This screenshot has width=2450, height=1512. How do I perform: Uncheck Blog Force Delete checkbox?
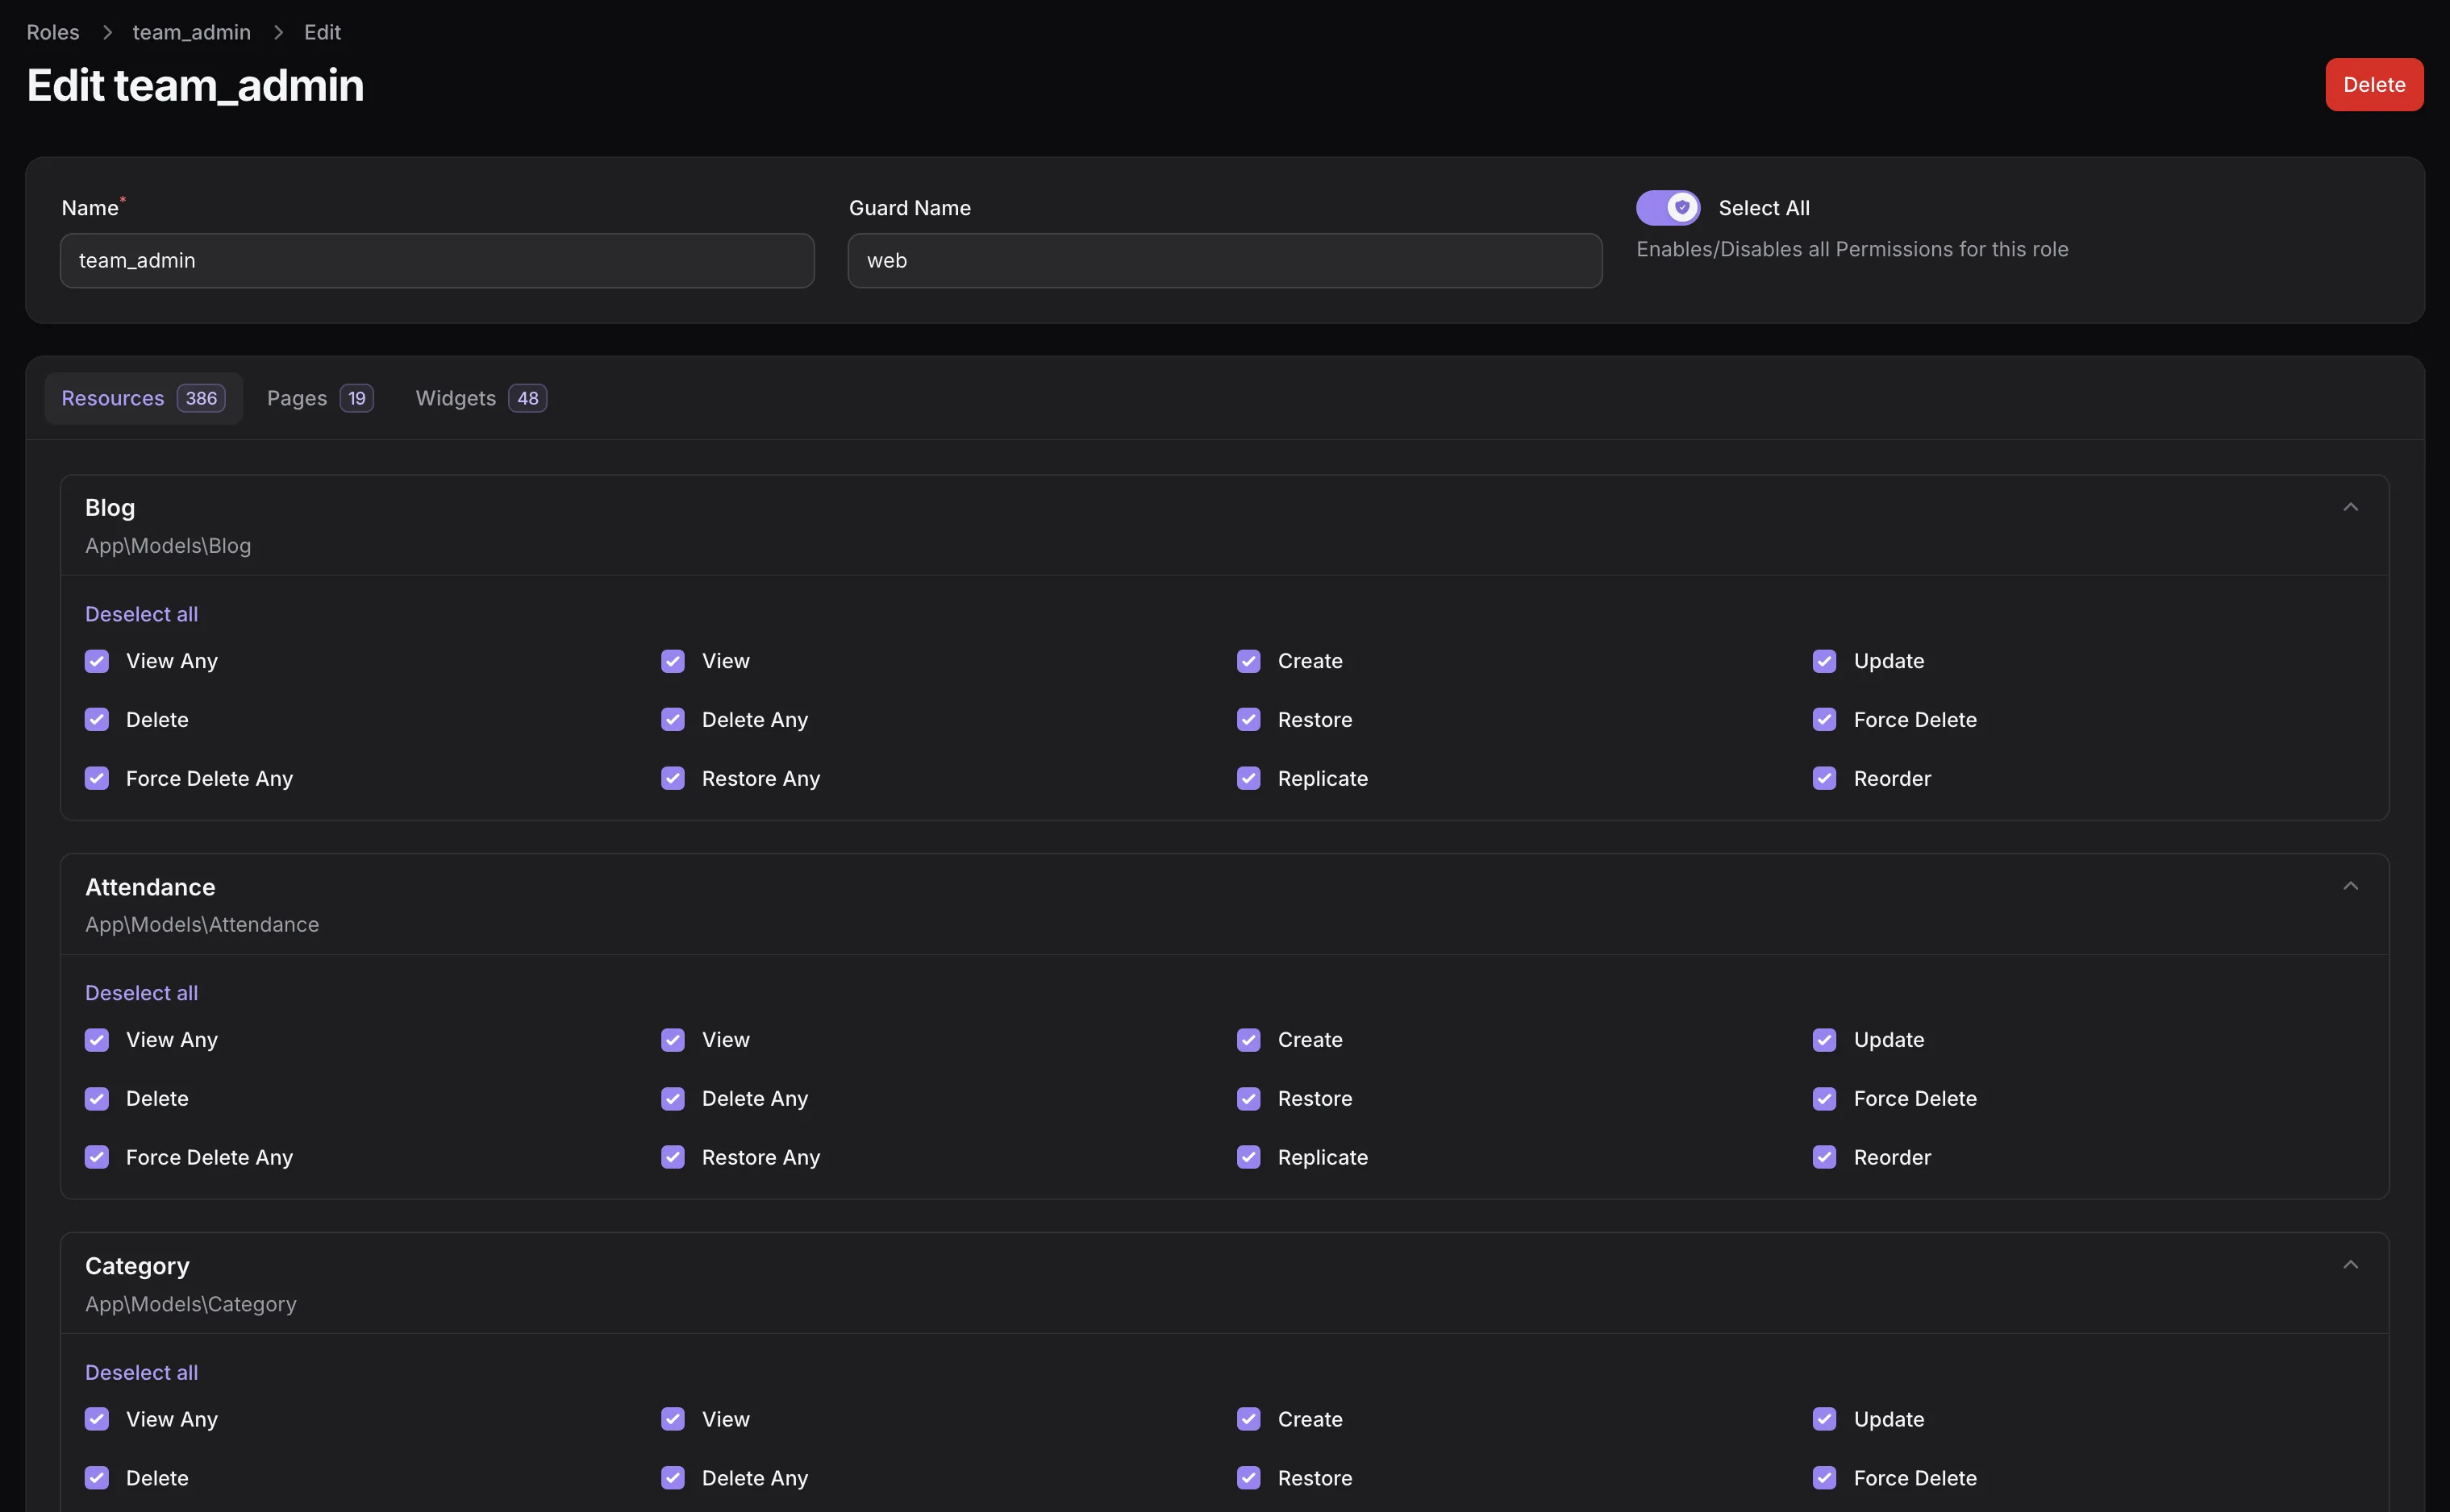[1825, 720]
